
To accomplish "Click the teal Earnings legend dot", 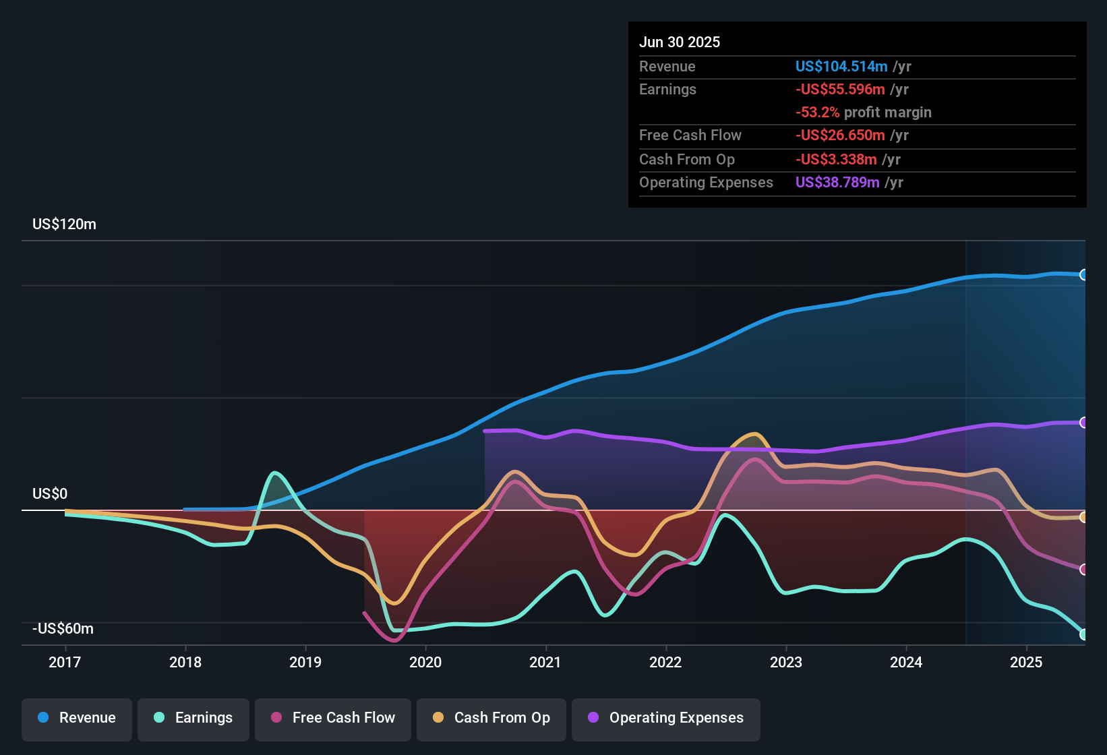I will pos(158,718).
